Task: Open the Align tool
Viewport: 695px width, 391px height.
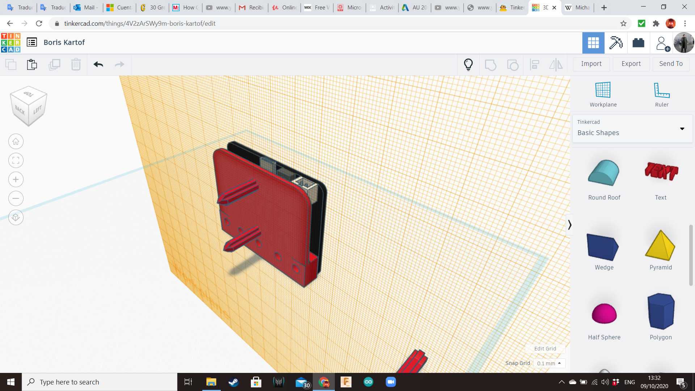Action: [x=535, y=64]
